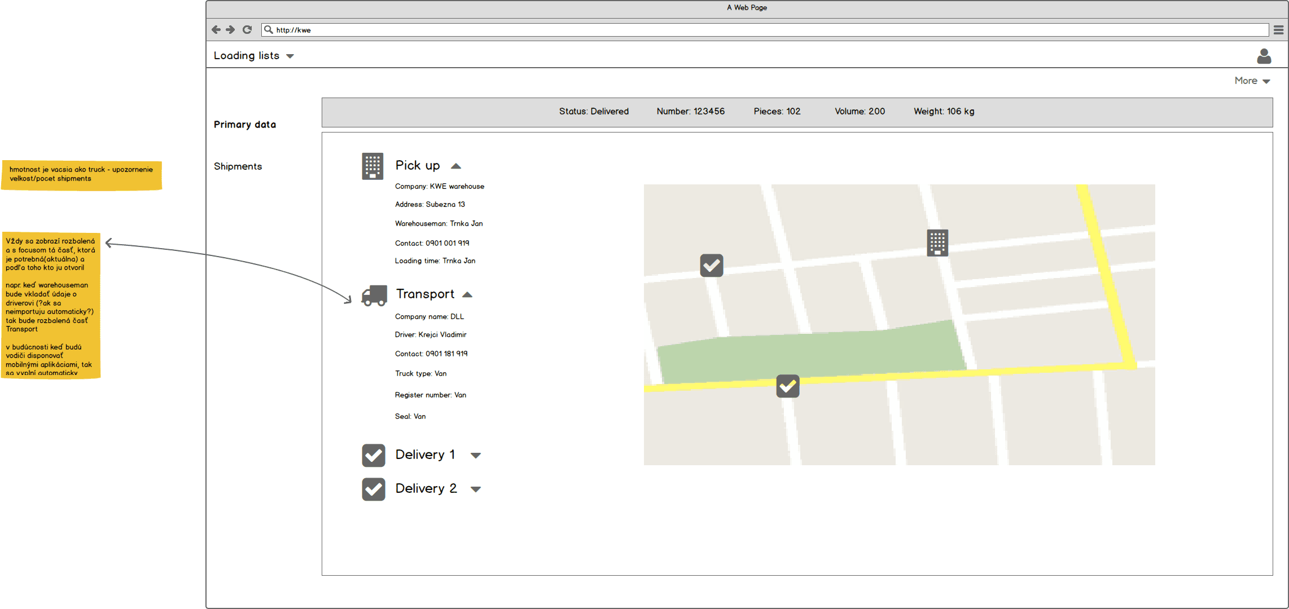
Task: Click the truck icon next to Transport
Action: coord(372,294)
